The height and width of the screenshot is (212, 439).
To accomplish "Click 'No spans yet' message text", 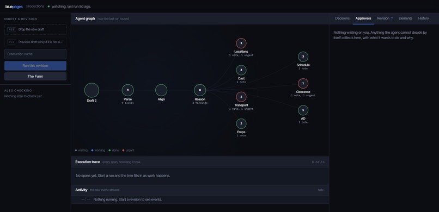I will pos(123,176).
